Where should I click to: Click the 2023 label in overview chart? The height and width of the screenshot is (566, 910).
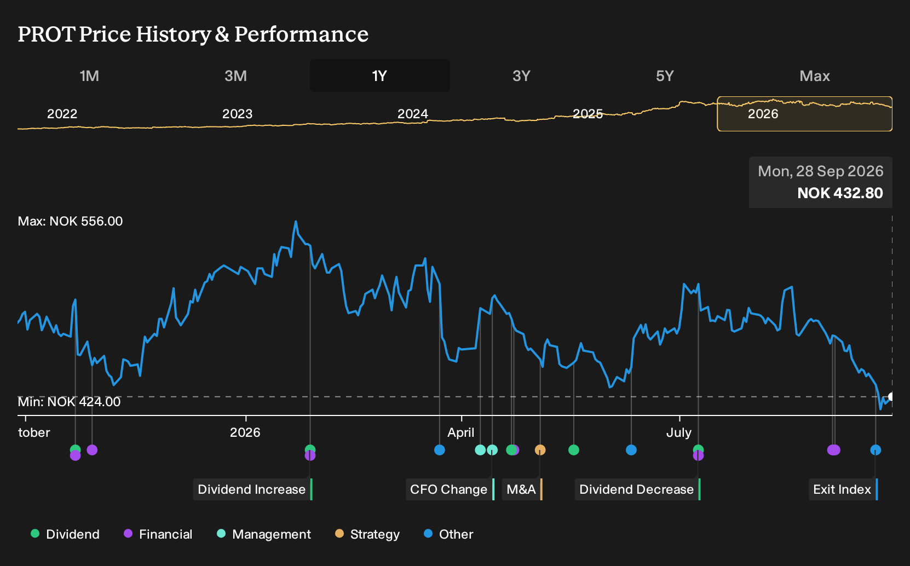coord(237,114)
